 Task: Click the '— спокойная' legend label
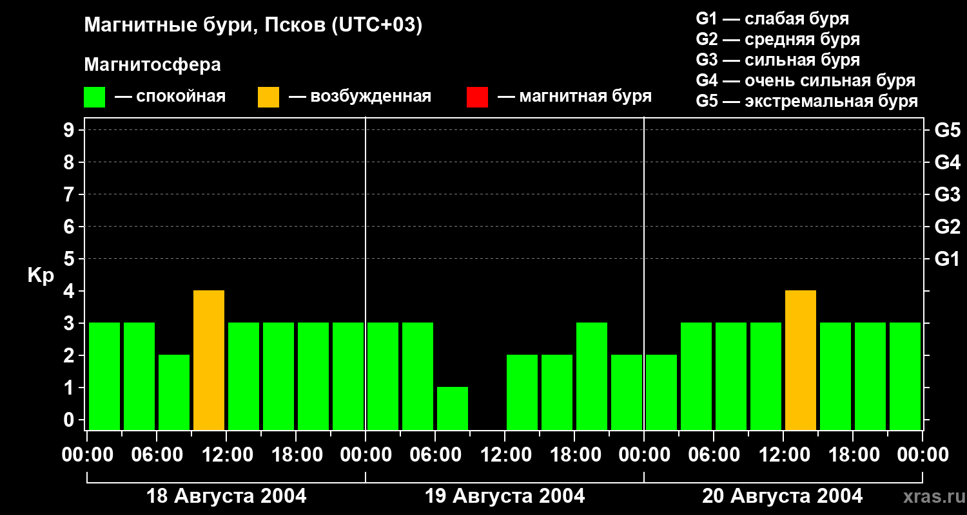pyautogui.click(x=170, y=97)
